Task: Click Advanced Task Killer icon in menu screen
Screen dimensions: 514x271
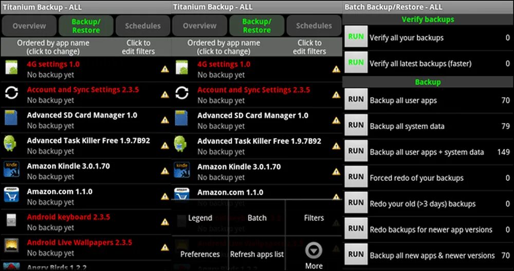Action: 180,144
